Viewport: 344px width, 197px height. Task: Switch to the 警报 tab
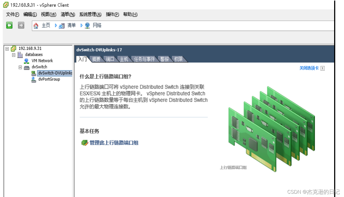click(x=165, y=59)
